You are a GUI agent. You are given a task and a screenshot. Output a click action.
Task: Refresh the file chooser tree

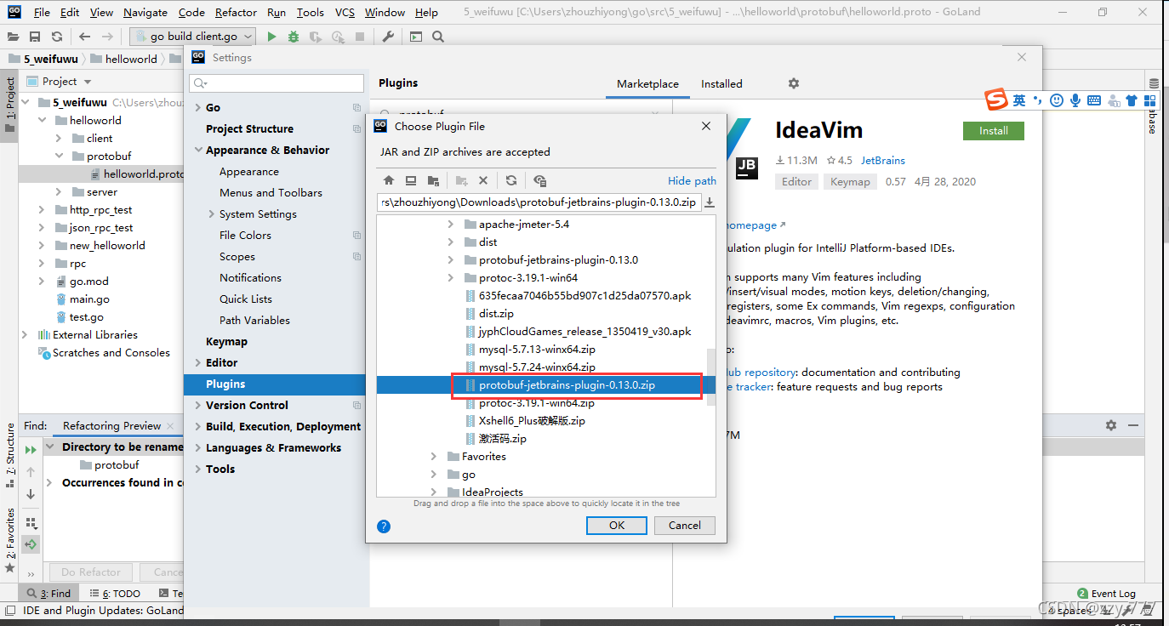click(x=510, y=180)
